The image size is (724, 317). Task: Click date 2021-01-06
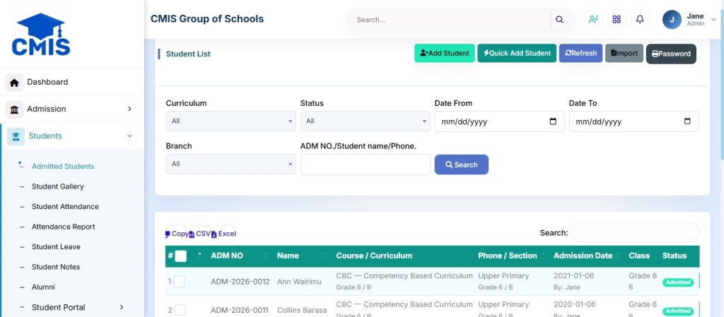(x=574, y=276)
